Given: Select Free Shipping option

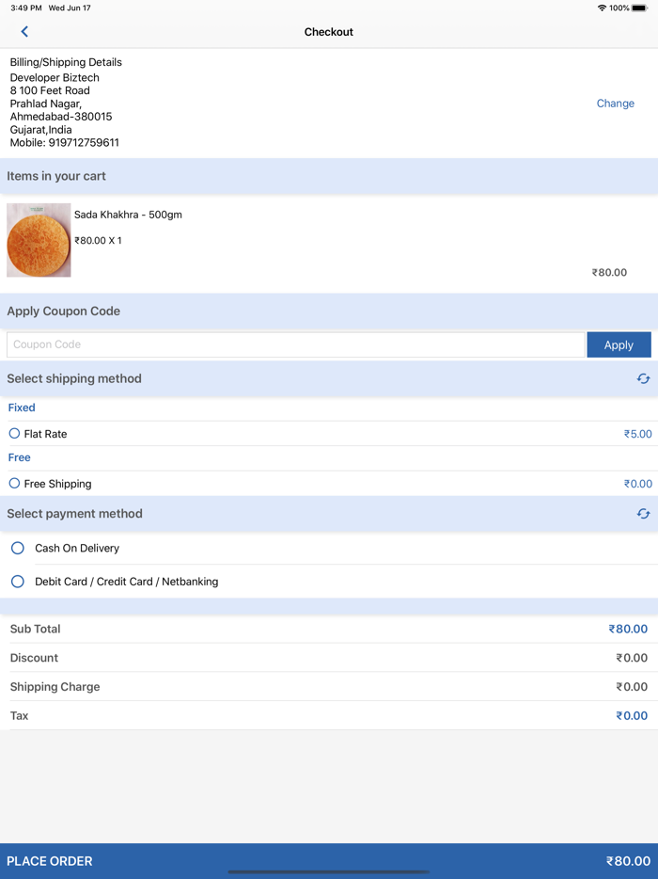Looking at the screenshot, I should (14, 484).
